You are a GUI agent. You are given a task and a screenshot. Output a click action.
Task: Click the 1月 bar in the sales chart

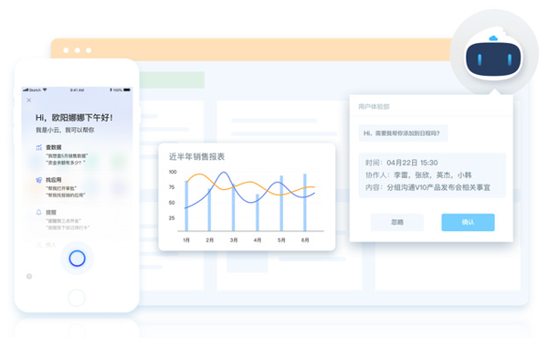click(x=186, y=206)
